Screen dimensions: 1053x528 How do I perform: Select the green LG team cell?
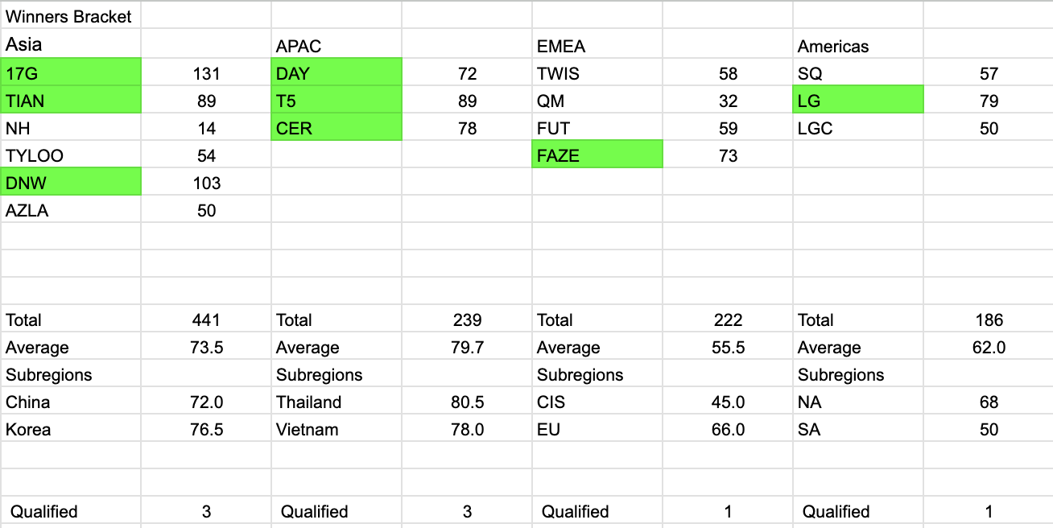858,101
